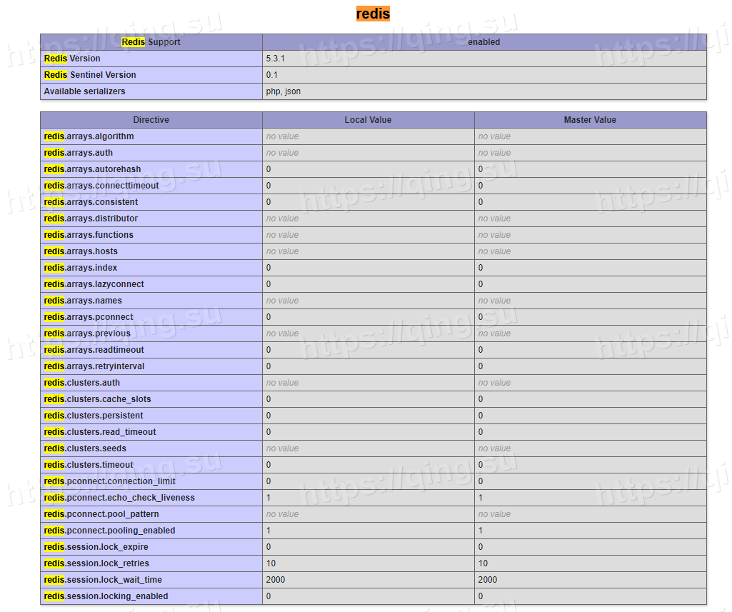The width and height of the screenshot is (732, 612).
Task: Select redis.arrays.previous directive
Action: 87,333
